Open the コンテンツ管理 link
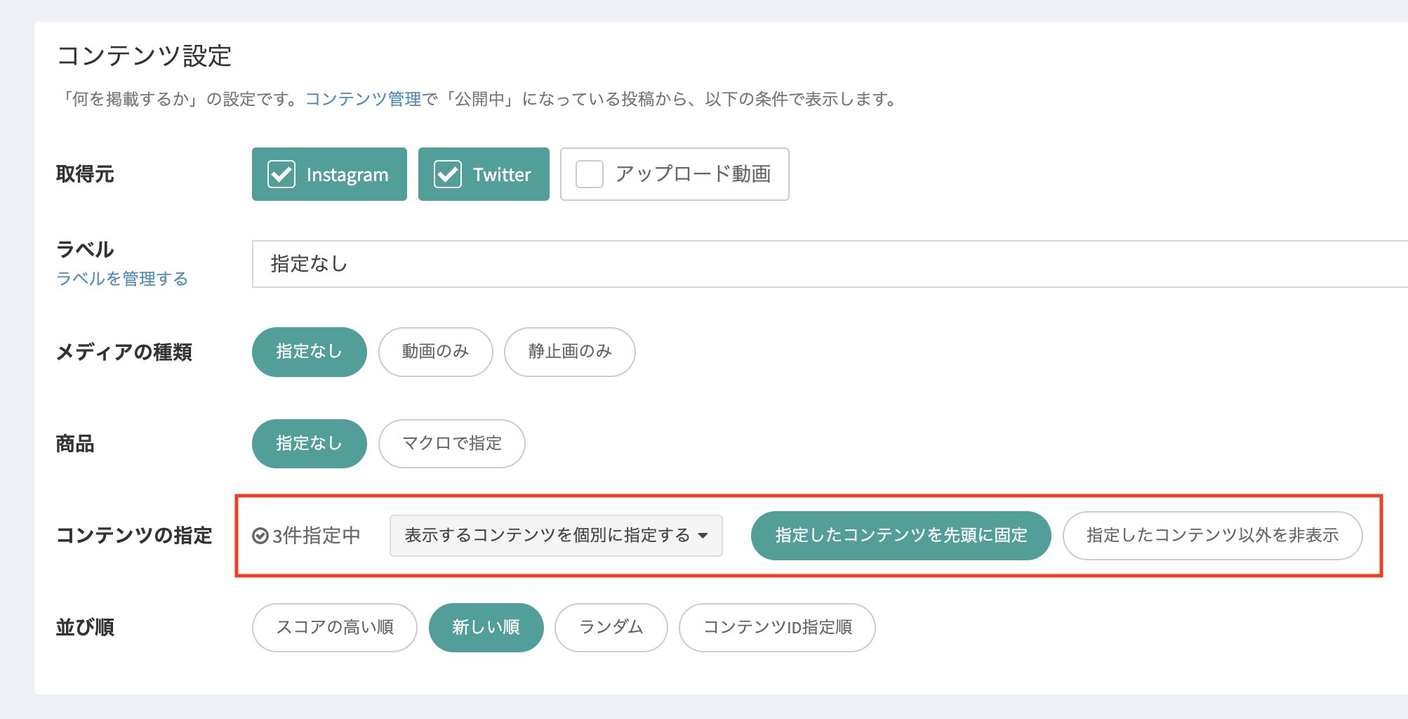Viewport: 1408px width, 719px height. tap(363, 99)
